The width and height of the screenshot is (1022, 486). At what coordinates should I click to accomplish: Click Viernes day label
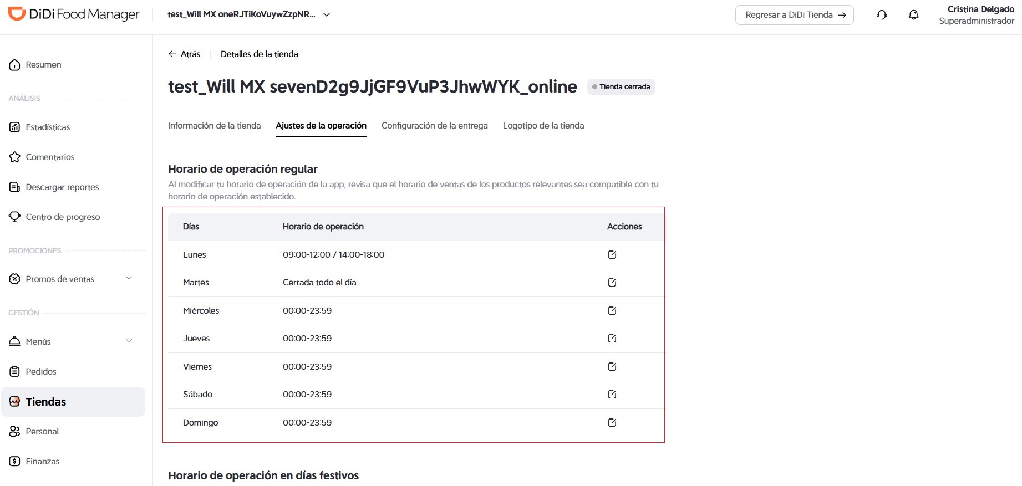[197, 367]
